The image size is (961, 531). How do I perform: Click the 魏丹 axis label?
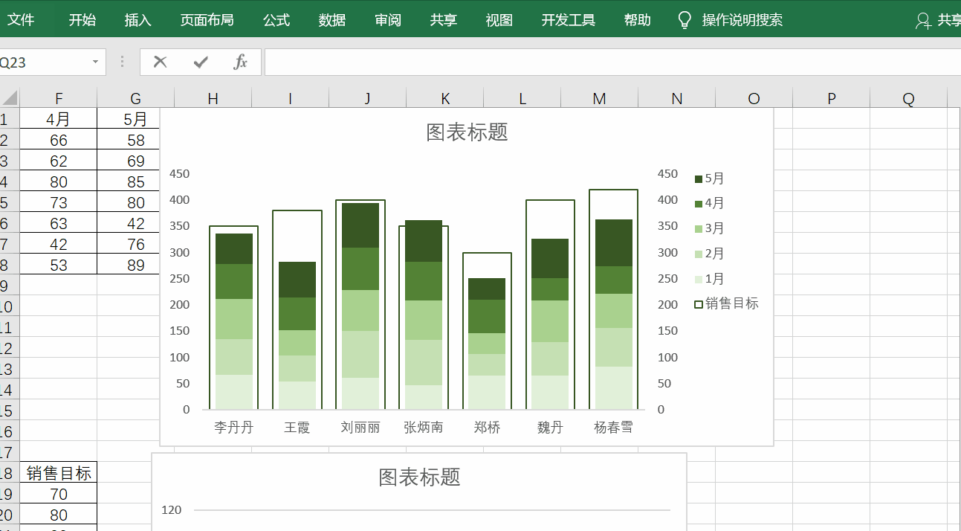[x=550, y=428]
